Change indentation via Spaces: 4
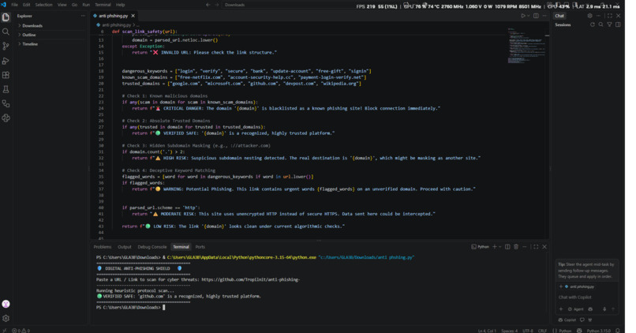The height and width of the screenshot is (333, 636). (x=509, y=331)
